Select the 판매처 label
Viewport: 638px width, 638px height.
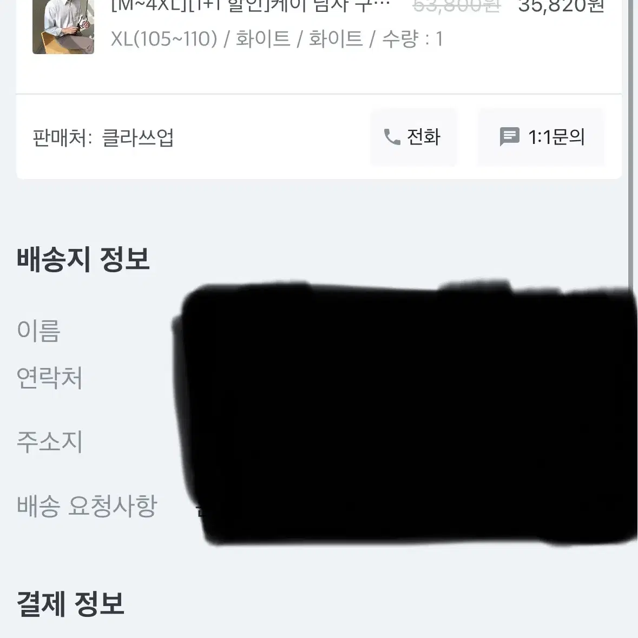[x=62, y=137]
